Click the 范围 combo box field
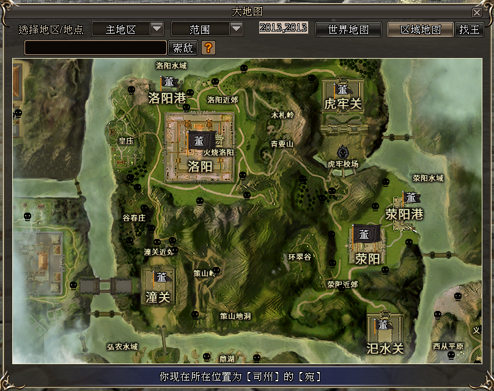The height and width of the screenshot is (391, 494). pyautogui.click(x=200, y=29)
